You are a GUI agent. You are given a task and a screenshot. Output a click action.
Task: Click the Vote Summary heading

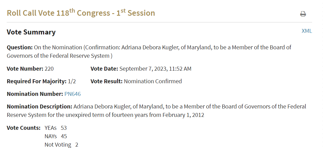click(31, 32)
